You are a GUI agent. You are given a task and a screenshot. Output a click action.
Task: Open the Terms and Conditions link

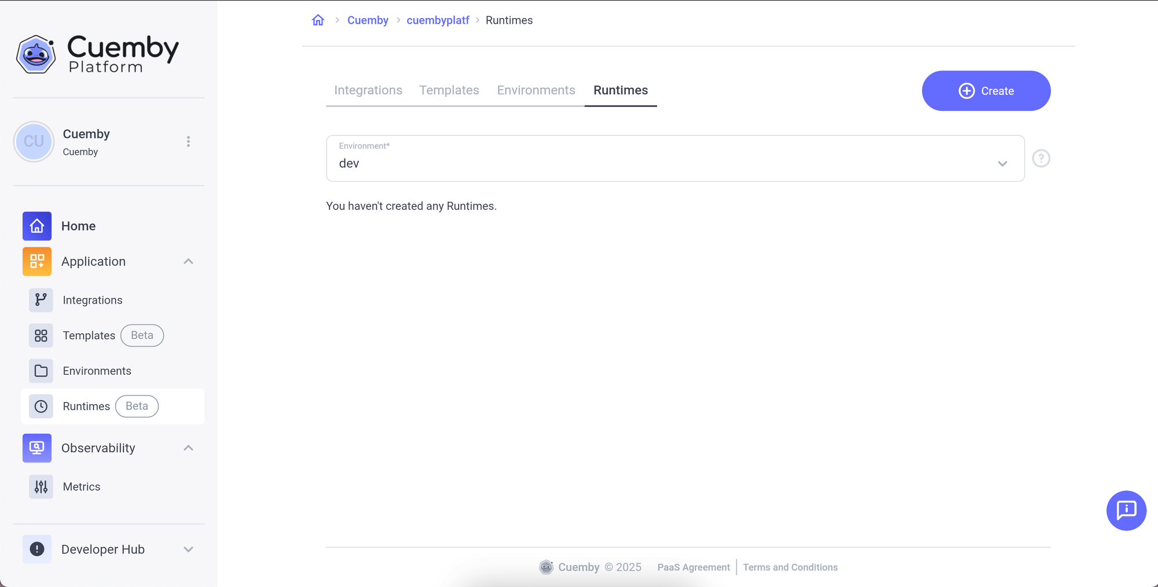790,567
